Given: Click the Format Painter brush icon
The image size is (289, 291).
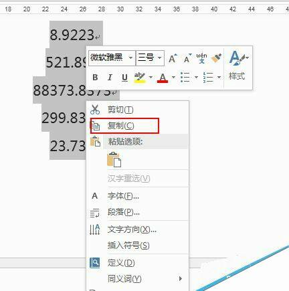Looking at the screenshot, I should (x=216, y=58).
